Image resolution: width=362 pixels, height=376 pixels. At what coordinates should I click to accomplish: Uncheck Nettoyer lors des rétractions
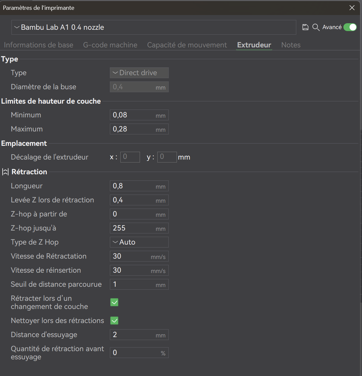[x=114, y=321]
